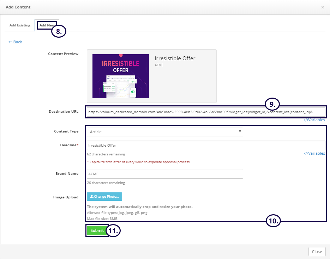Click the arrow on the Article combo box
Screen dimensions: 330x259
(240, 131)
